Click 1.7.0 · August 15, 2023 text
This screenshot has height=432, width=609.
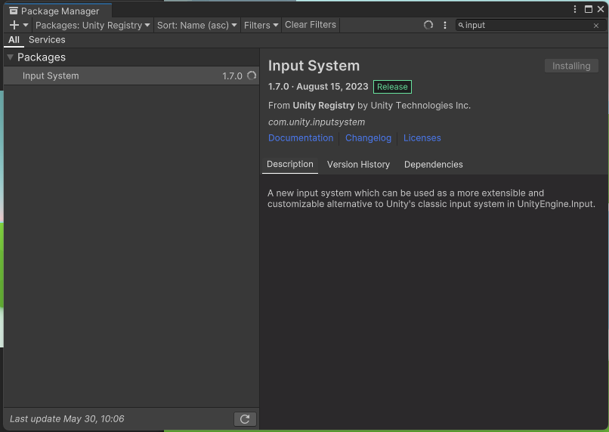tap(318, 87)
